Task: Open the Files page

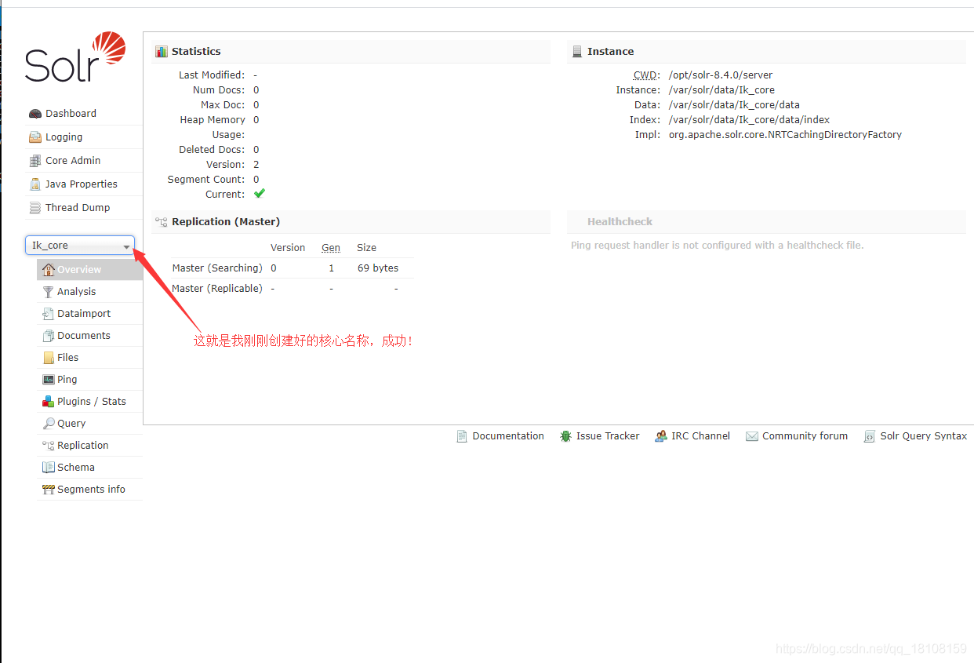Action: pos(67,357)
